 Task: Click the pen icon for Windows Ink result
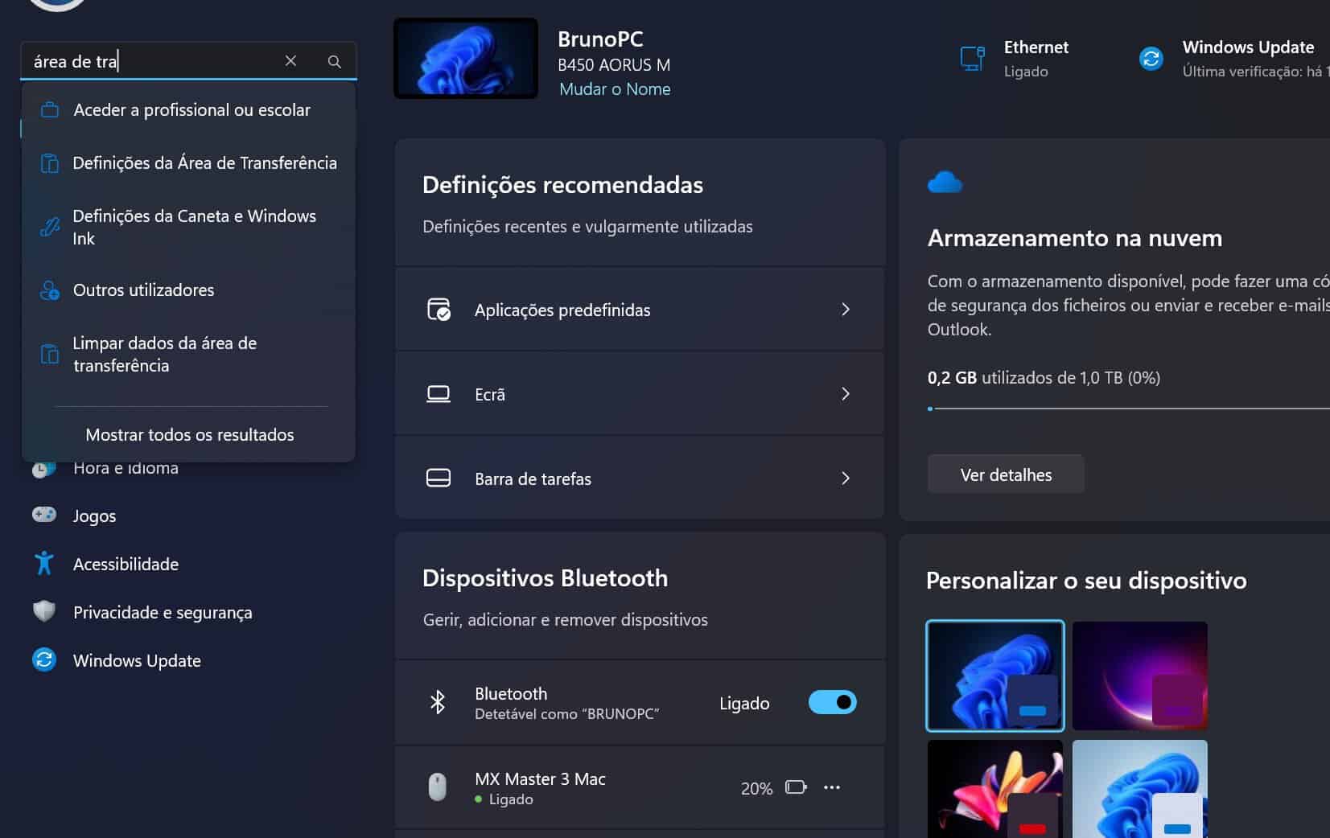coord(50,227)
